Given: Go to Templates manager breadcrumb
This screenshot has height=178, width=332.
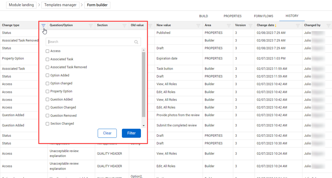Looking at the screenshot, I should pos(60,5).
